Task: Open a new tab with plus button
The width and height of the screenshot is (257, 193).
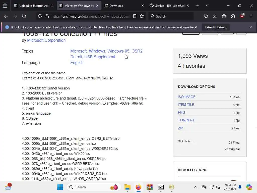Action: pos(197,6)
